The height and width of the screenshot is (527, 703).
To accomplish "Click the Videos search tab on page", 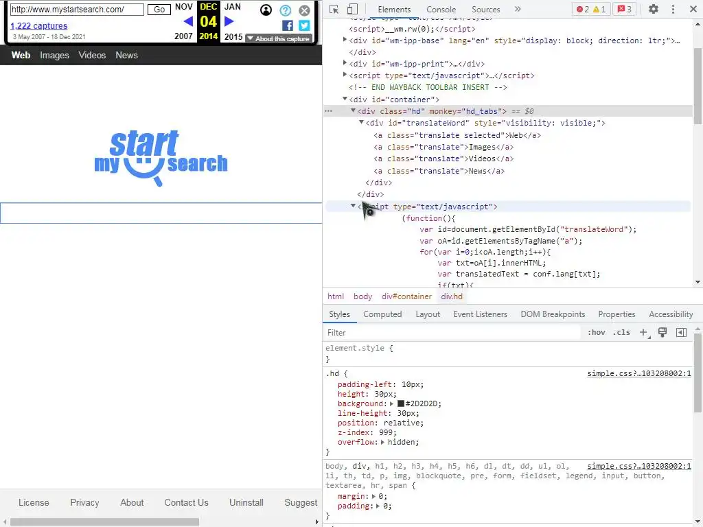I will [x=92, y=55].
